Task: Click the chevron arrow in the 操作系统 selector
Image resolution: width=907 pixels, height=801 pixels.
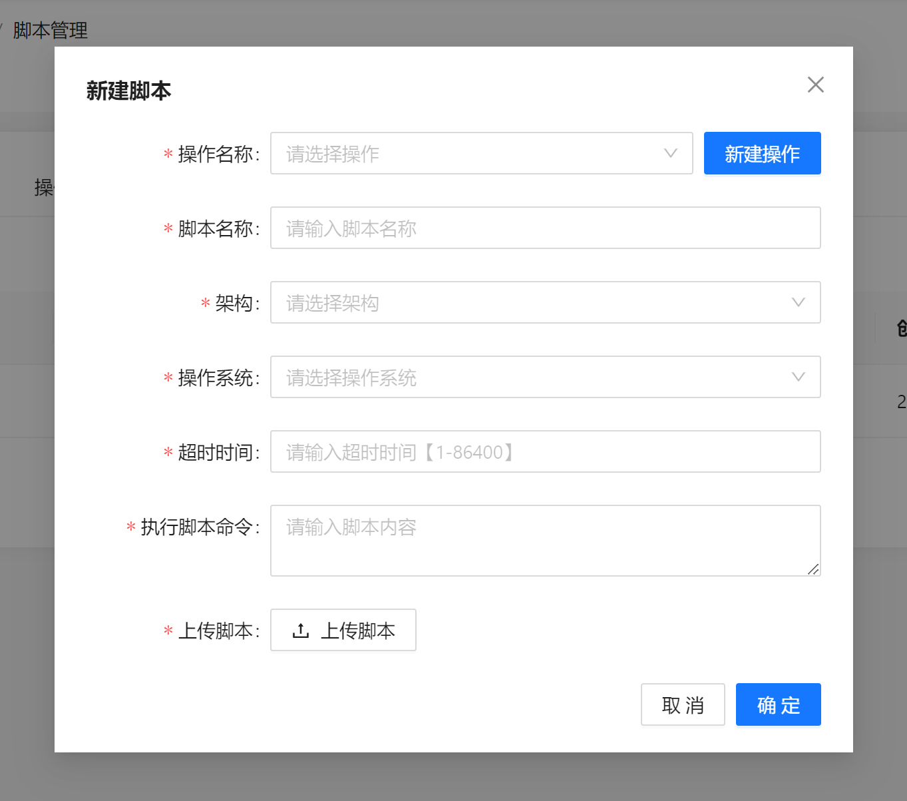Action: (x=798, y=377)
